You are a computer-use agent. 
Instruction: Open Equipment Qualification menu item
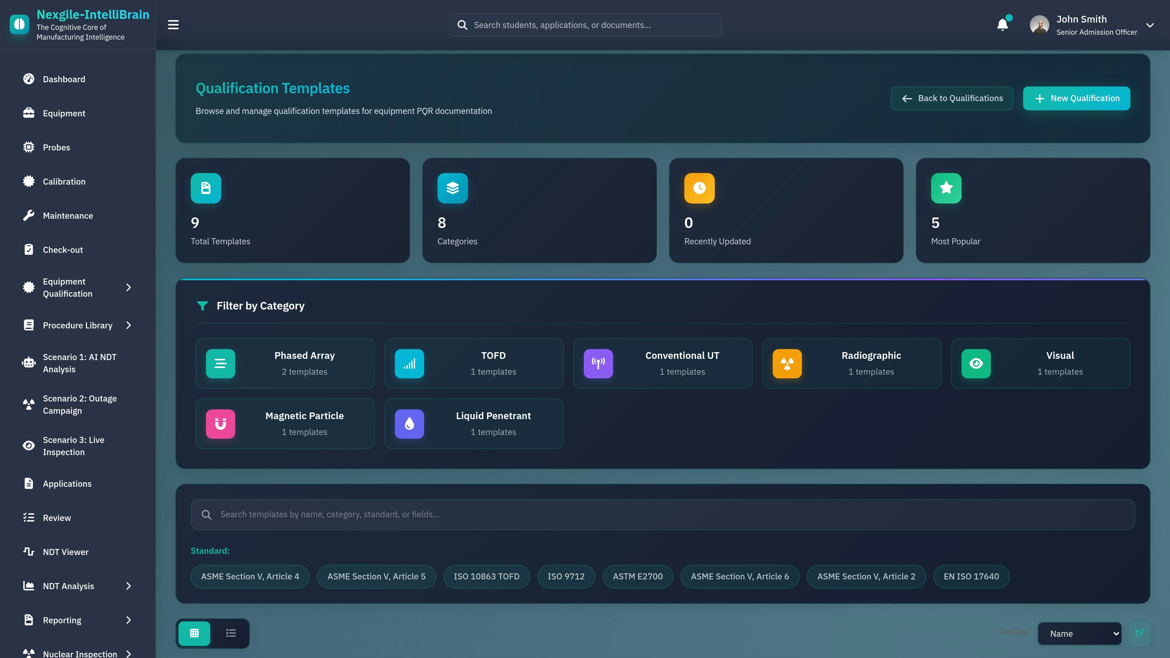pyautogui.click(x=68, y=287)
